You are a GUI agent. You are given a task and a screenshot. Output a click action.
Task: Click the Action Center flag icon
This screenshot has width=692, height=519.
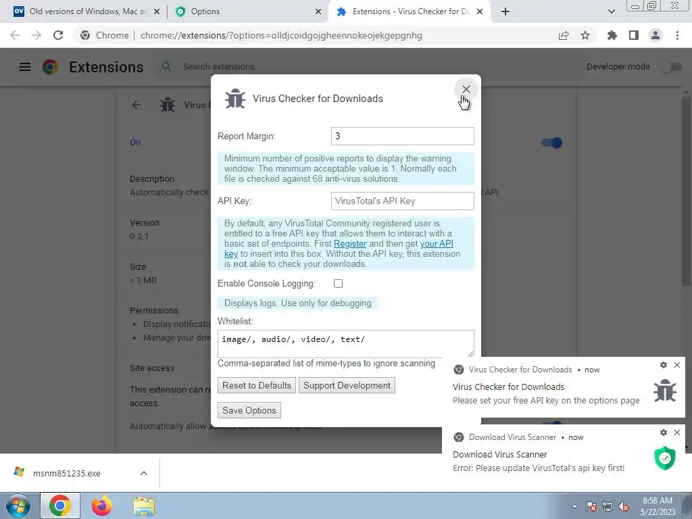pos(591,506)
